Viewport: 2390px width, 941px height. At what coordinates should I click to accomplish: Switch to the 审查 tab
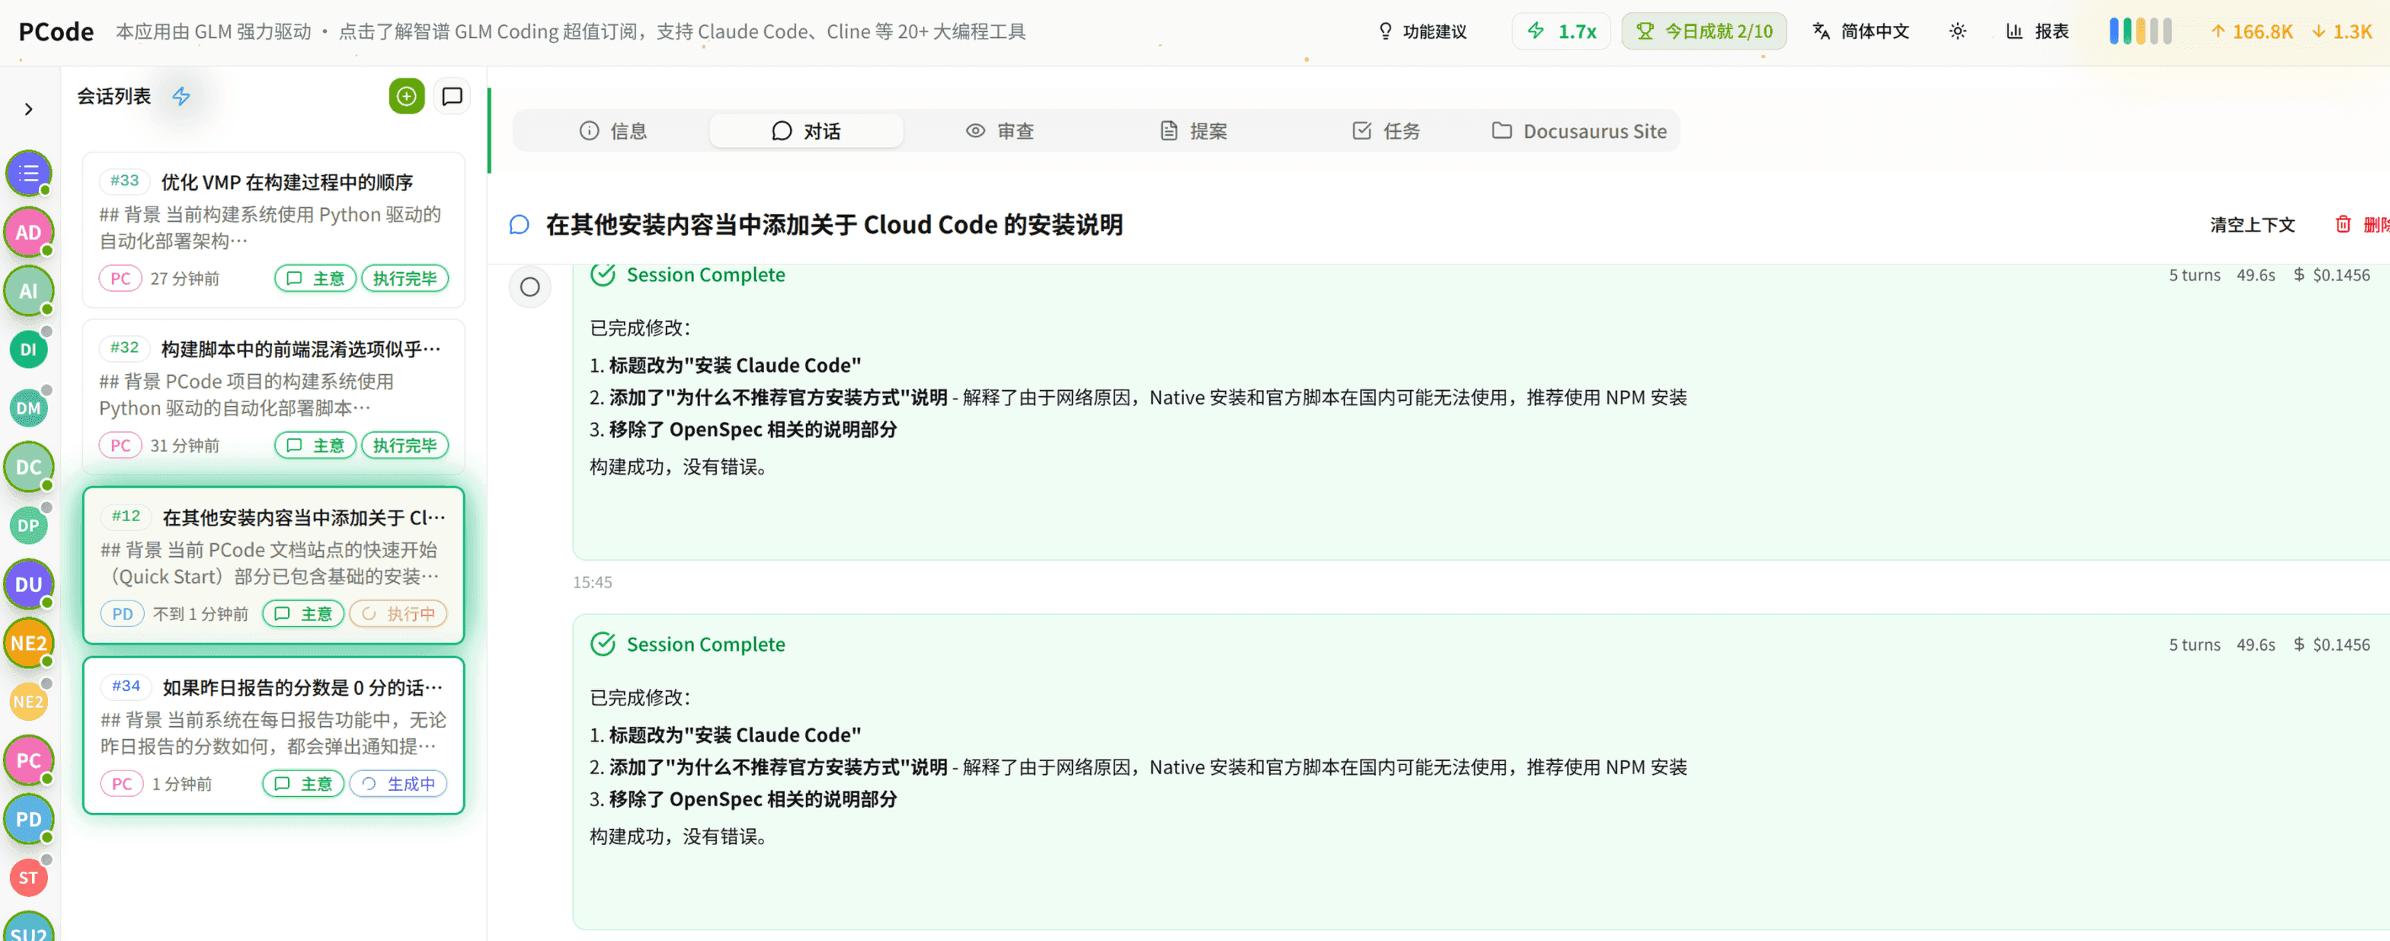1000,130
